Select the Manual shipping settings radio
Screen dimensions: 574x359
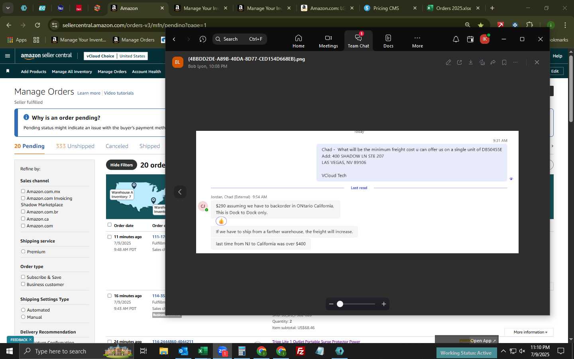(23, 317)
